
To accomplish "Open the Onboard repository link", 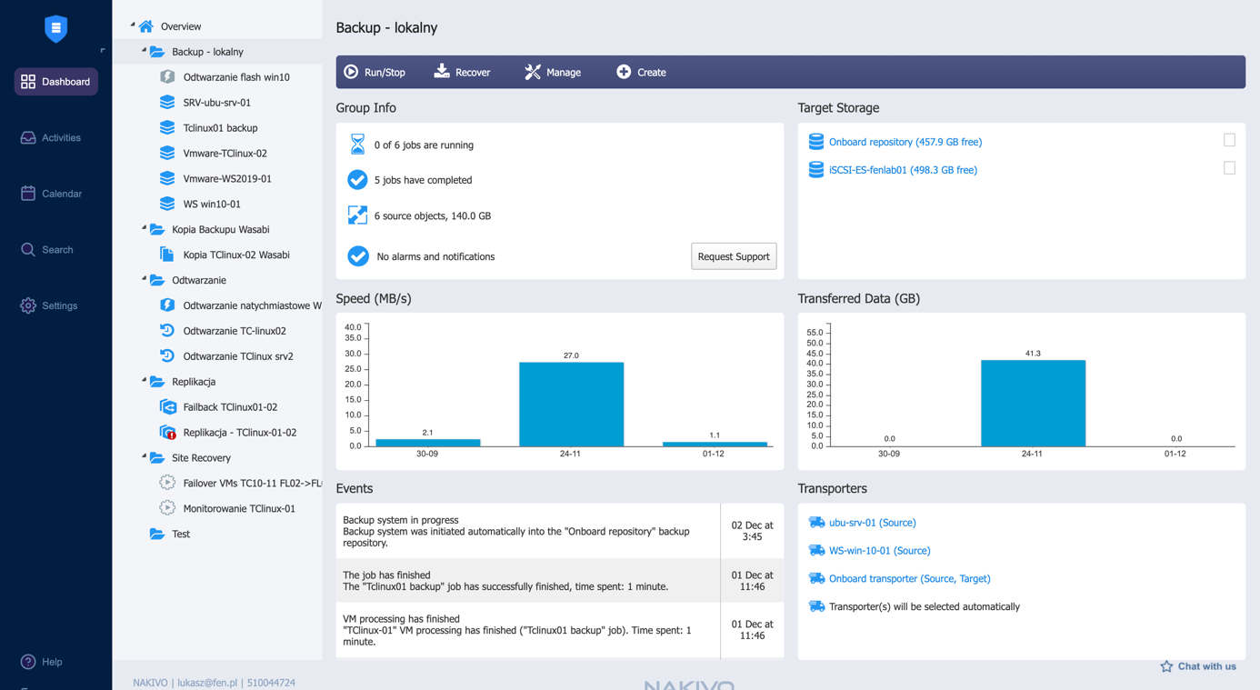I will 905,142.
